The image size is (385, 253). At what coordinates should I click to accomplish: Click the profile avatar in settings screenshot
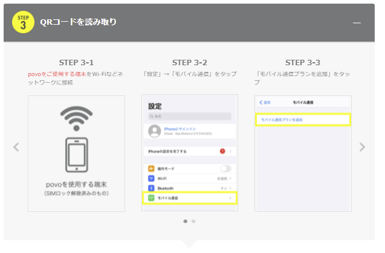[154, 132]
